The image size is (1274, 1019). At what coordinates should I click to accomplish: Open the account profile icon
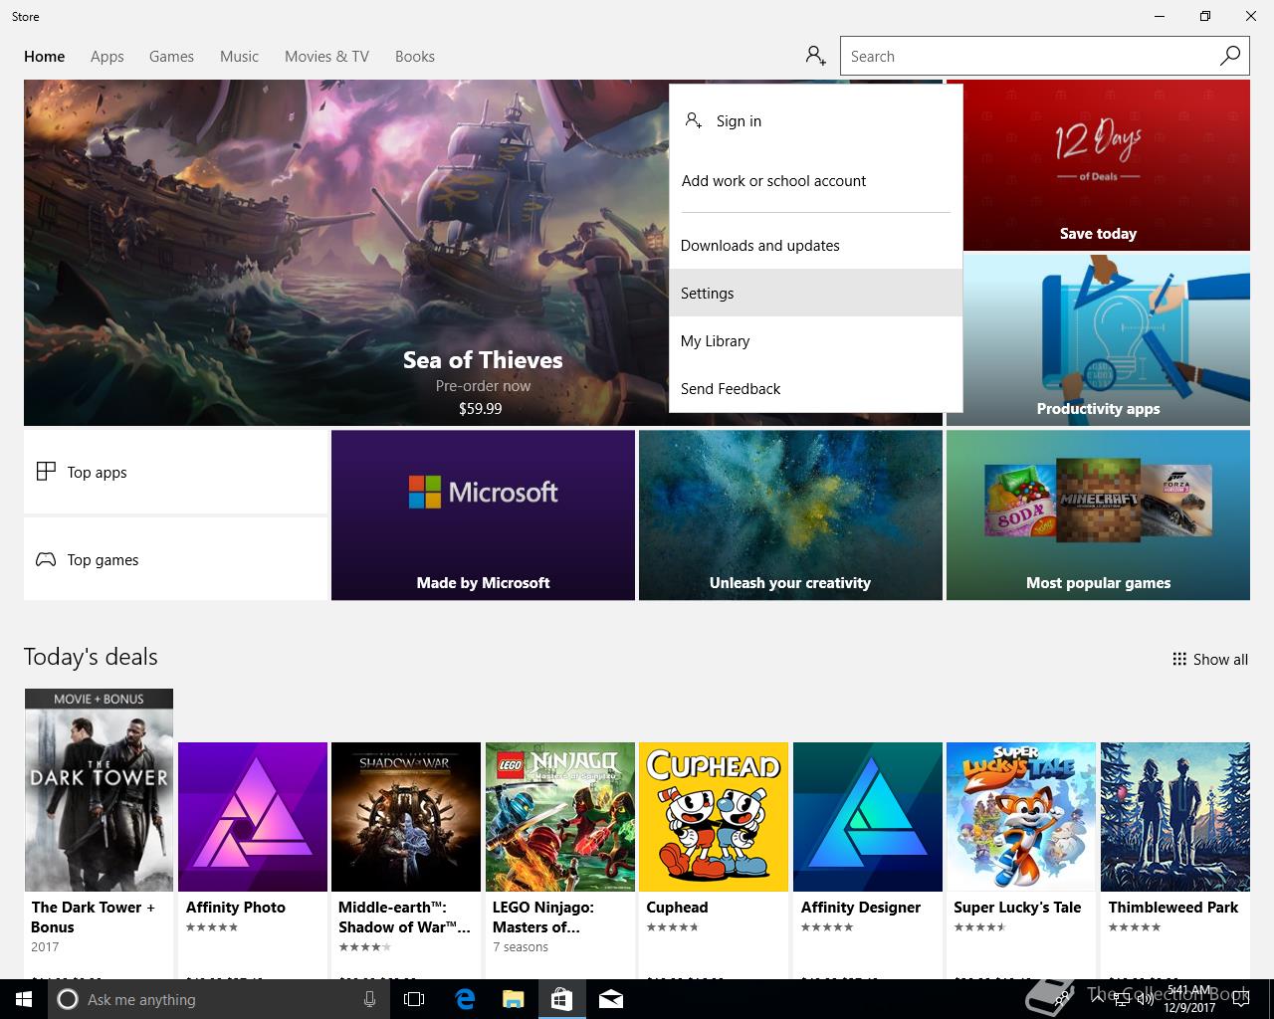tap(816, 56)
